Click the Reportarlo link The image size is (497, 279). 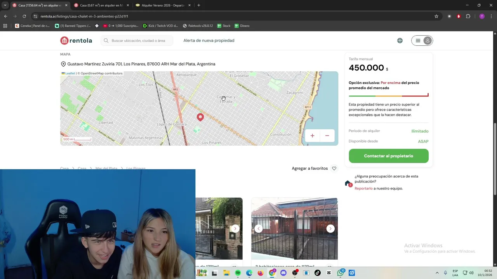point(363,188)
